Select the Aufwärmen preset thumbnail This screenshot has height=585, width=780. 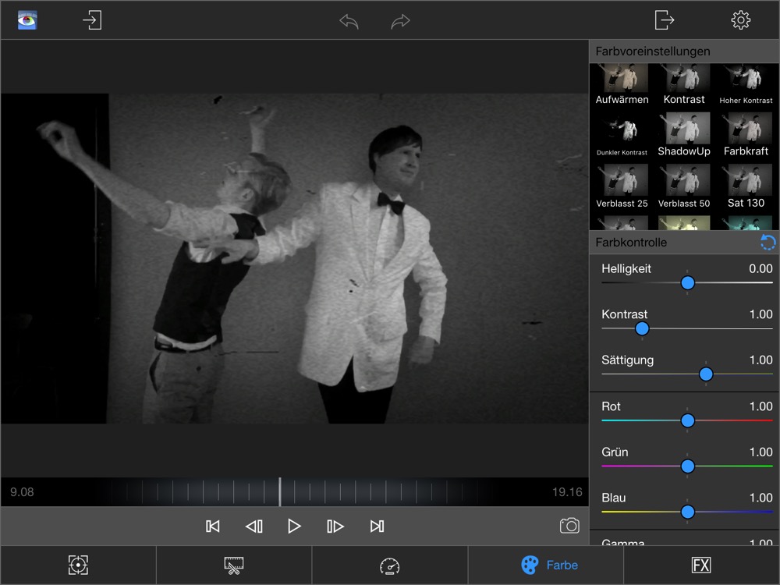point(622,83)
